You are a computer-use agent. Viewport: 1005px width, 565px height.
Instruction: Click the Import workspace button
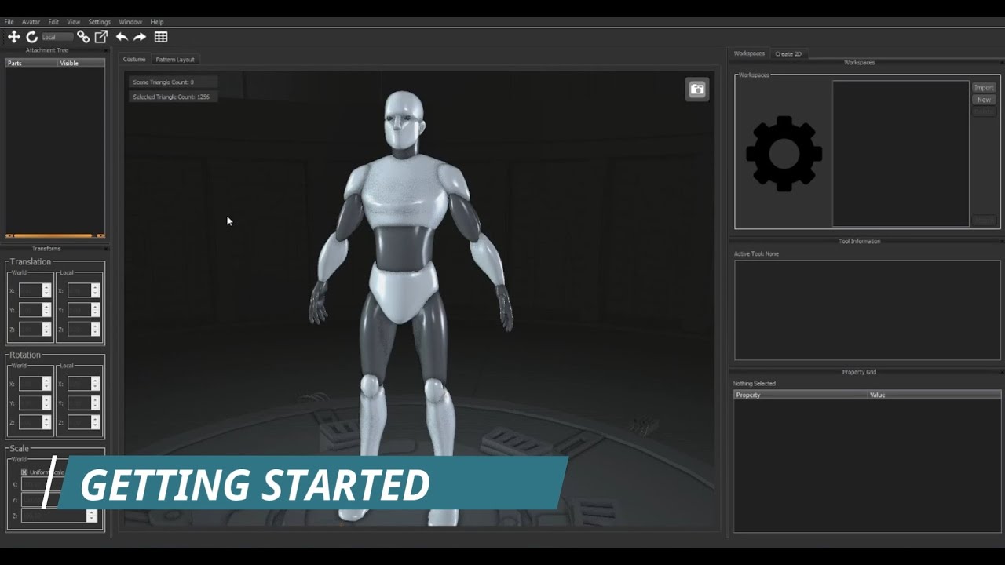click(x=984, y=87)
